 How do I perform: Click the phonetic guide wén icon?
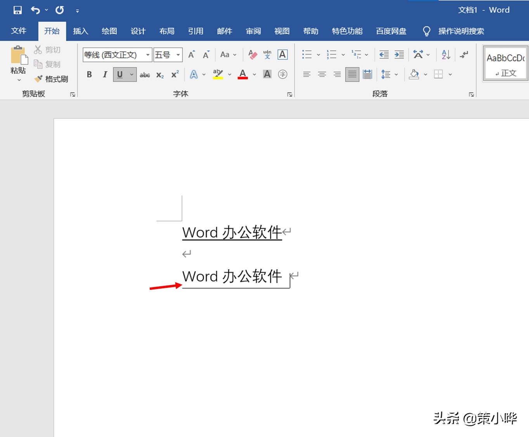point(267,54)
